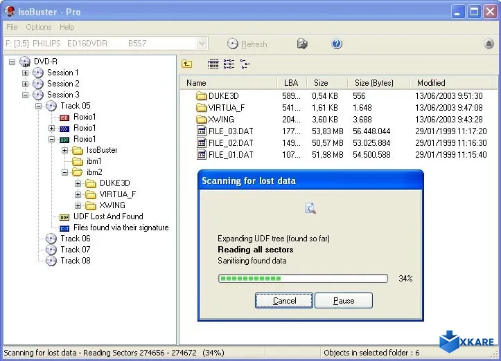Click the FILE_01.DAT file icon
The width and height of the screenshot is (501, 361).
point(202,155)
